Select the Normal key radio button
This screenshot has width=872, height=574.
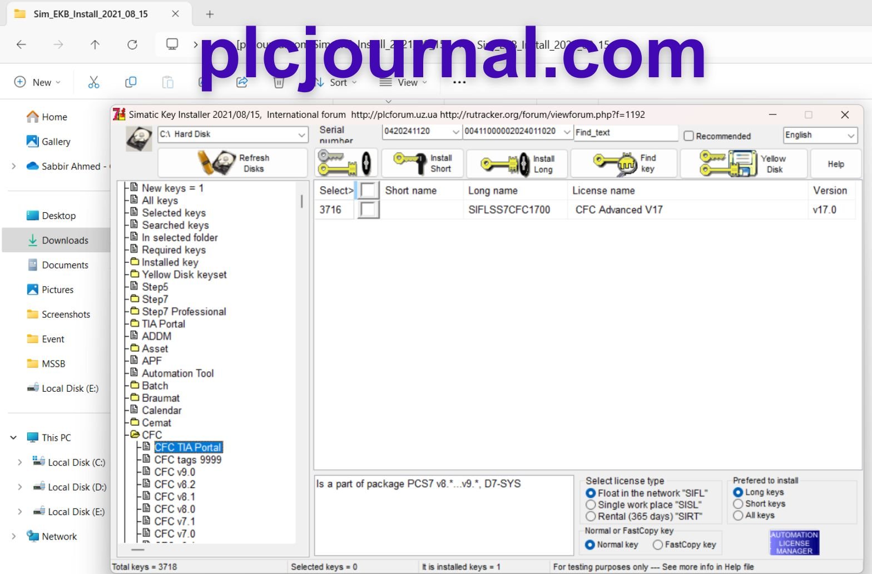click(x=590, y=545)
